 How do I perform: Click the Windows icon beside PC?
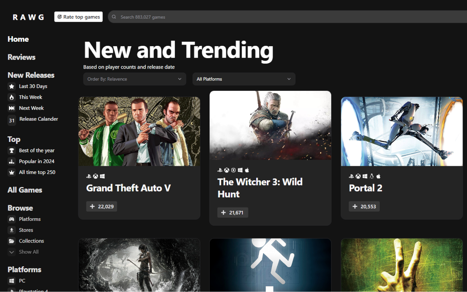click(12, 281)
